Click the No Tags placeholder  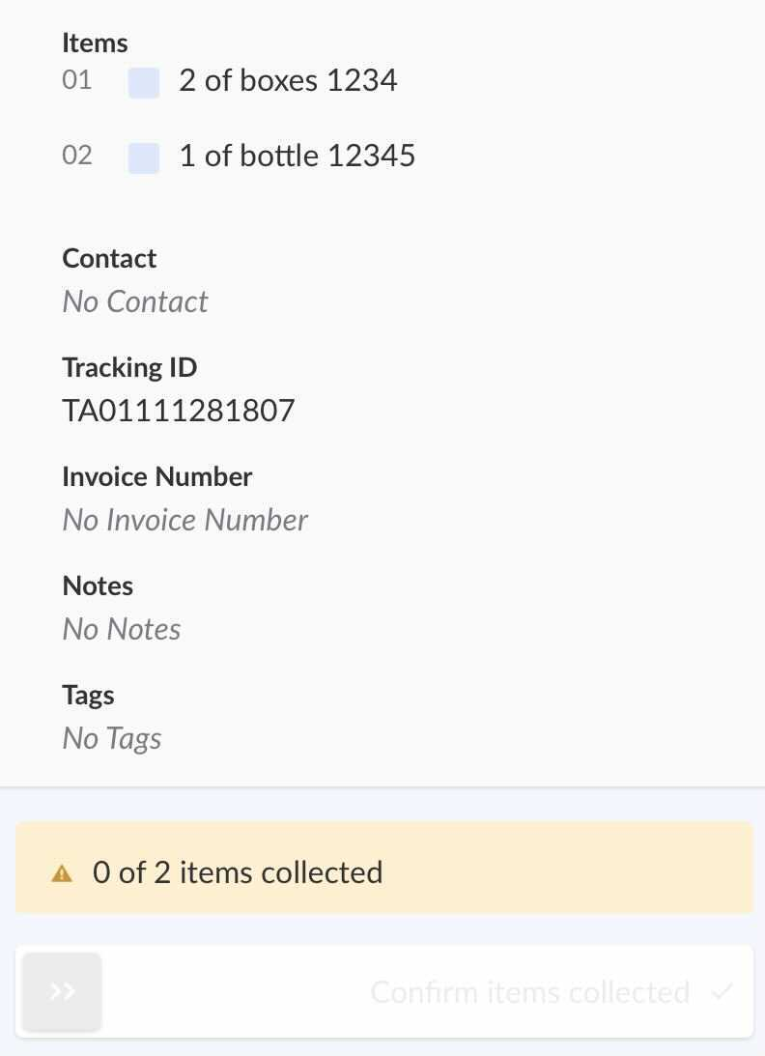112,738
